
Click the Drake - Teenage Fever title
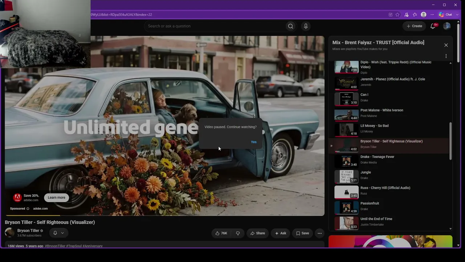point(377,157)
